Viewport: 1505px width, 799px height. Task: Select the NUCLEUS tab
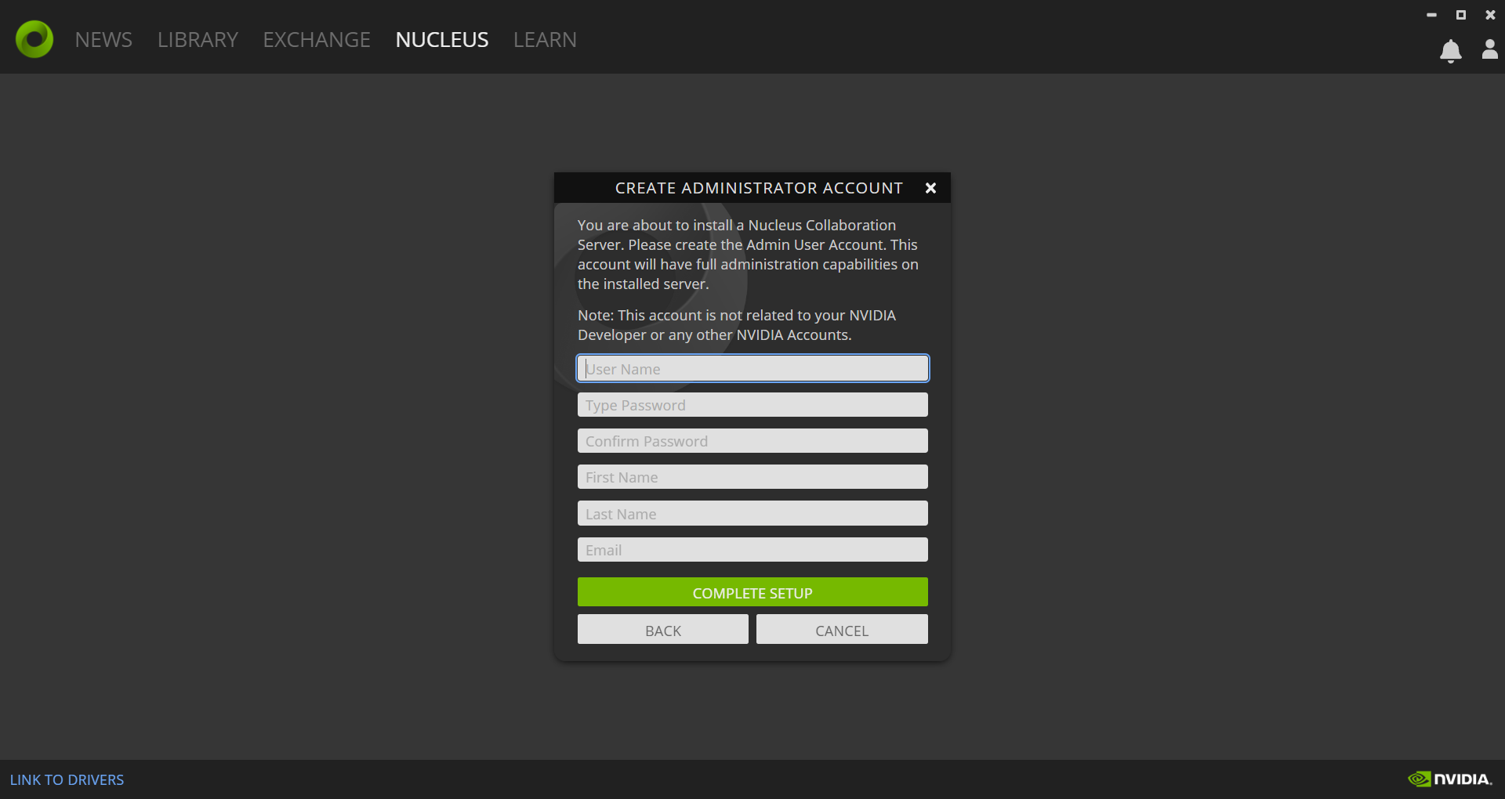(442, 40)
